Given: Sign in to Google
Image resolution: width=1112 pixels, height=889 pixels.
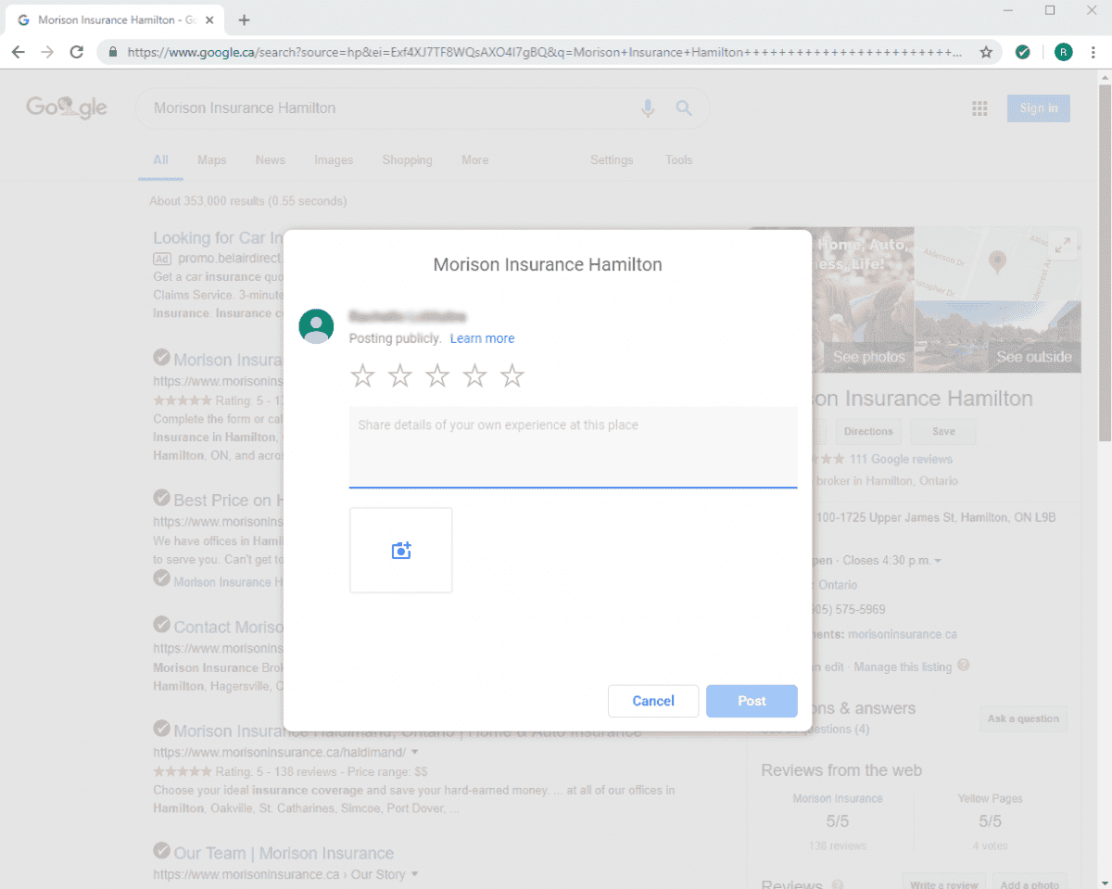Looking at the screenshot, I should tap(1039, 108).
